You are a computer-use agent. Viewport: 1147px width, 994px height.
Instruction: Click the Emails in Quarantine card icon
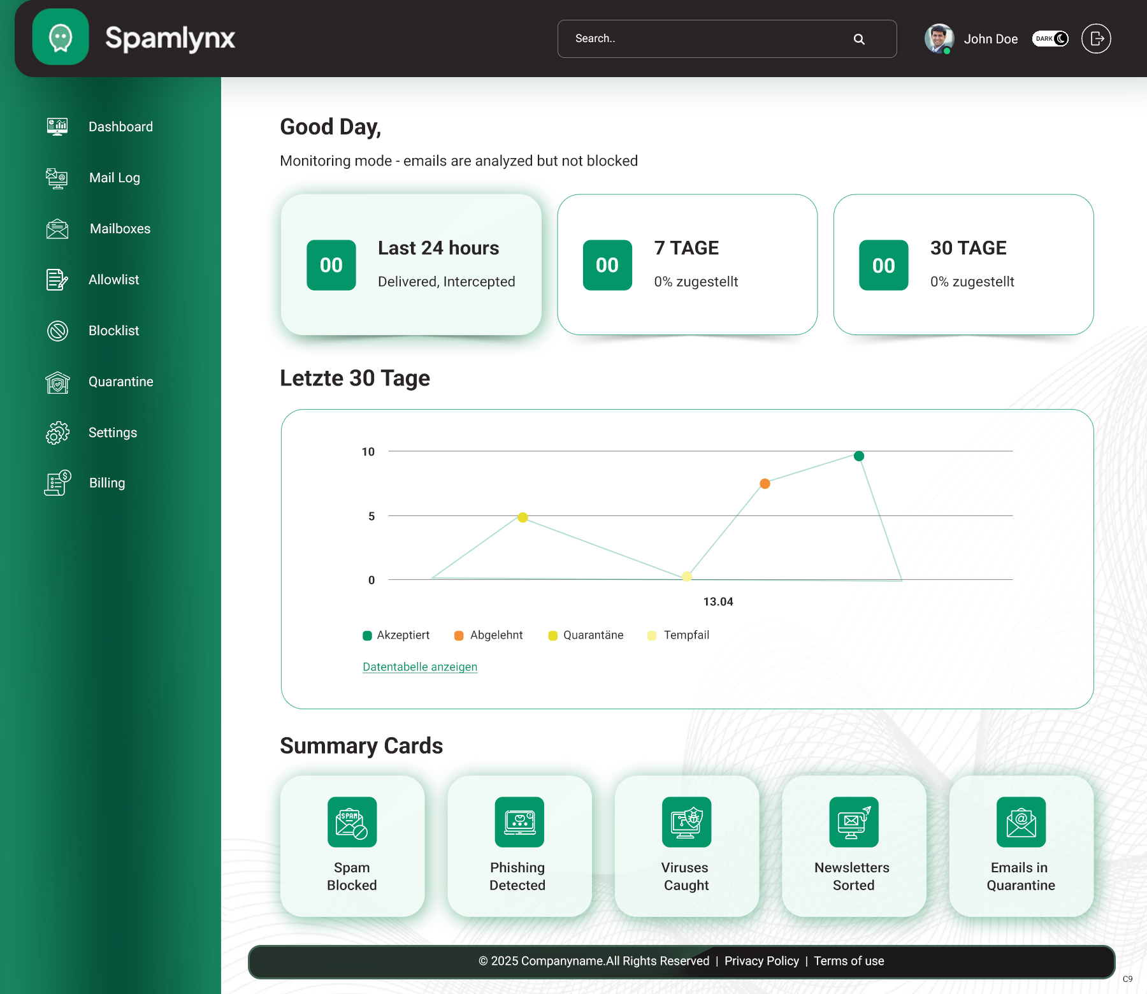coord(1021,822)
